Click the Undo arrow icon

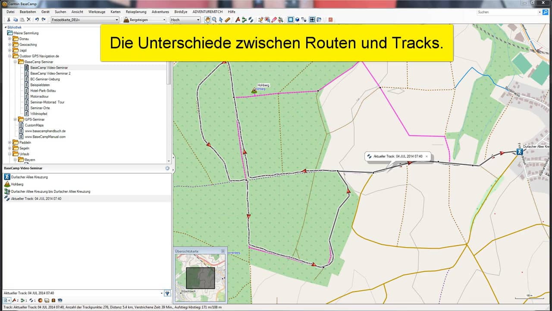pos(37,19)
